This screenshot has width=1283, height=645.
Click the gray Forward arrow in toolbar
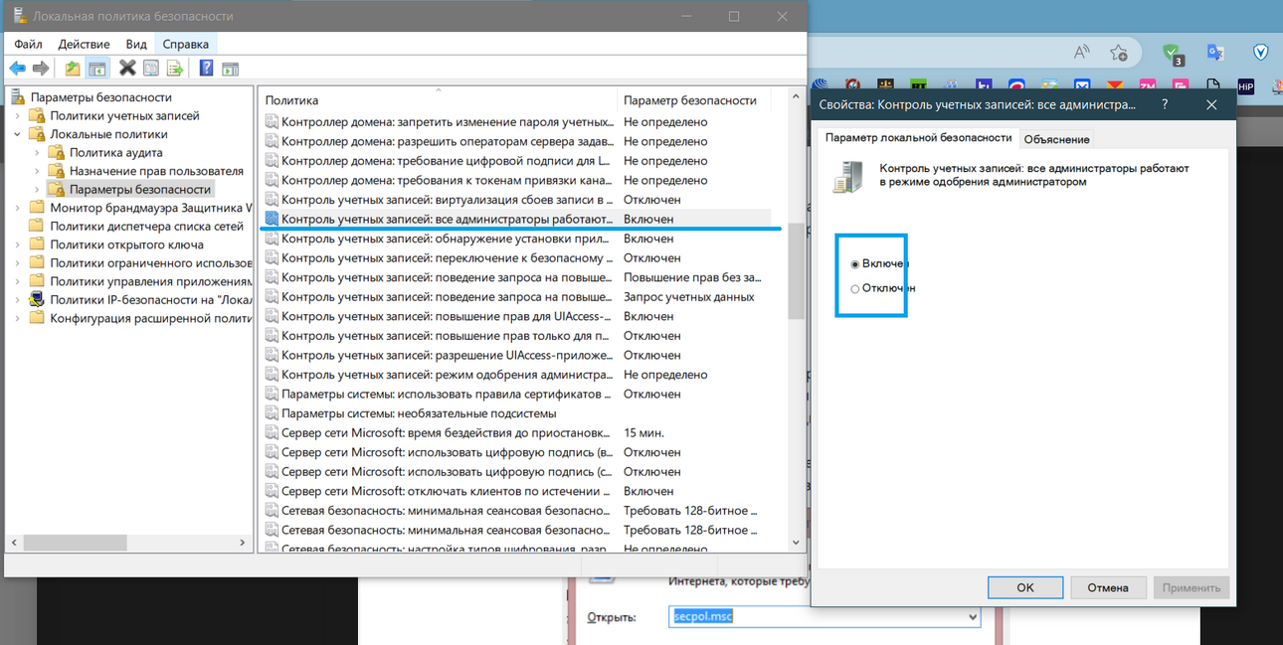41,68
